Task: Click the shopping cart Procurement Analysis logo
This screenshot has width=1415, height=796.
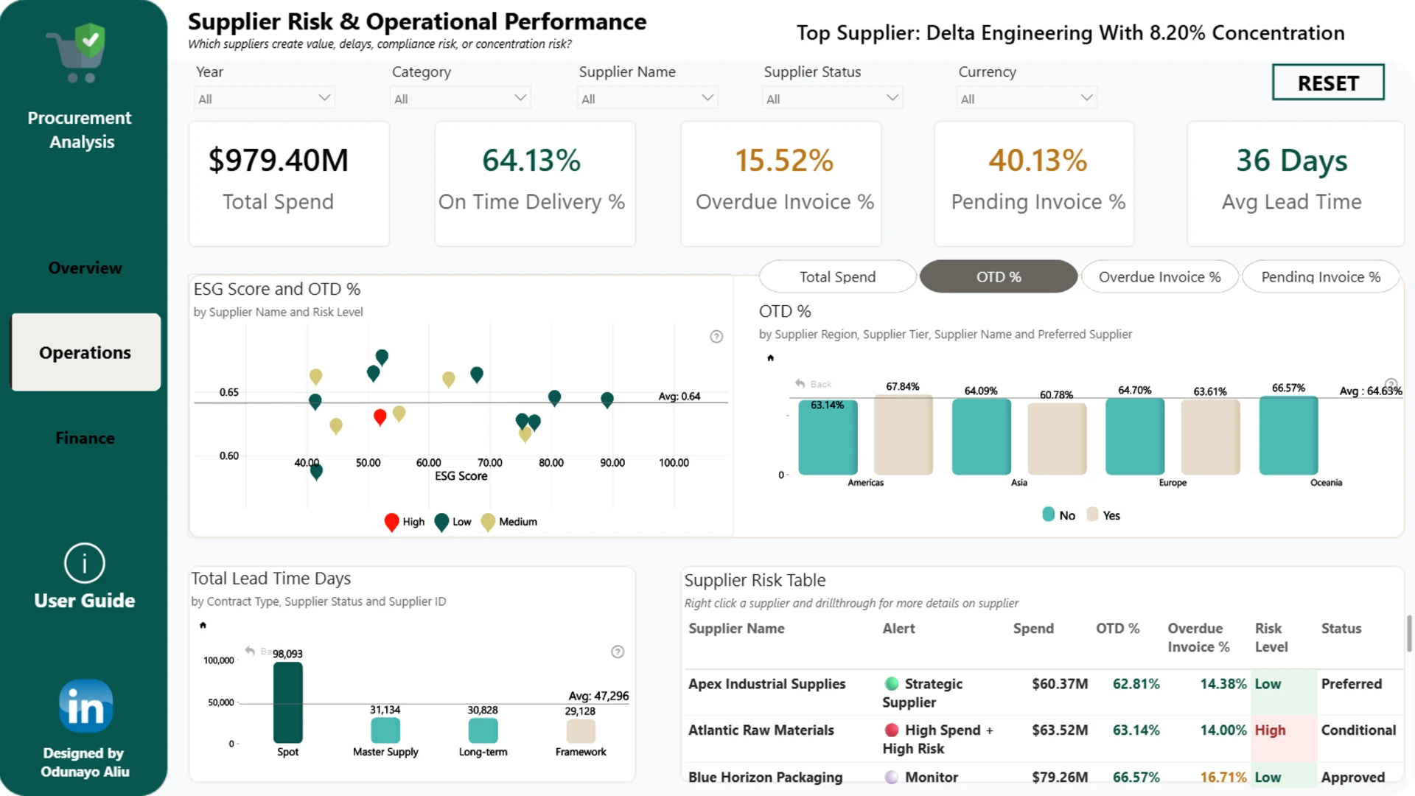Action: pyautogui.click(x=78, y=53)
